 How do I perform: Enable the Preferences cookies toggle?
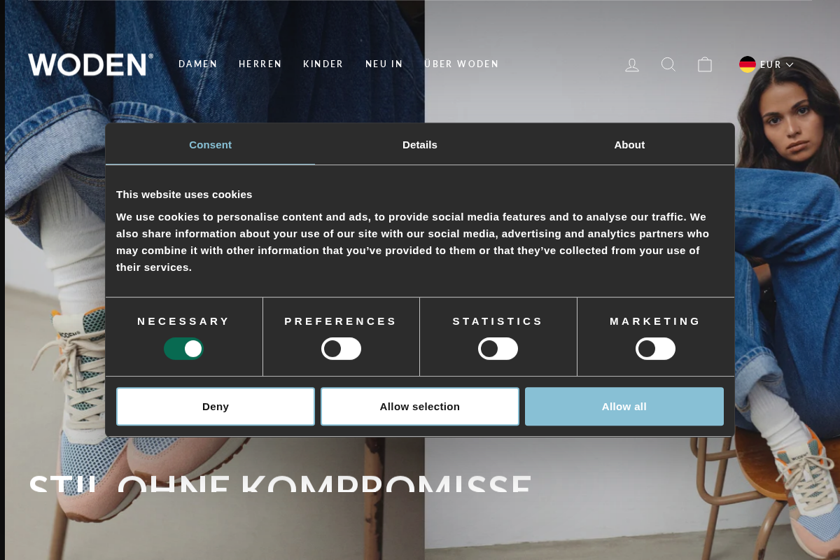tap(341, 348)
